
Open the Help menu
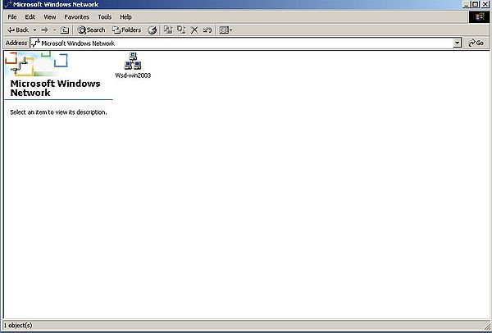125,17
